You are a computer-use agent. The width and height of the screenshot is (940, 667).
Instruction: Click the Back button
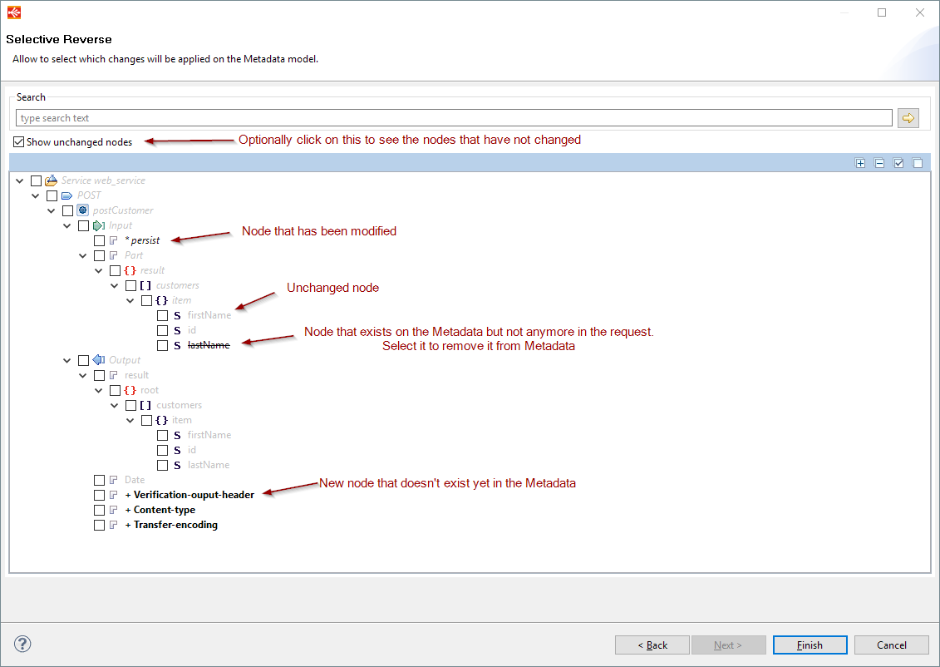tap(652, 645)
